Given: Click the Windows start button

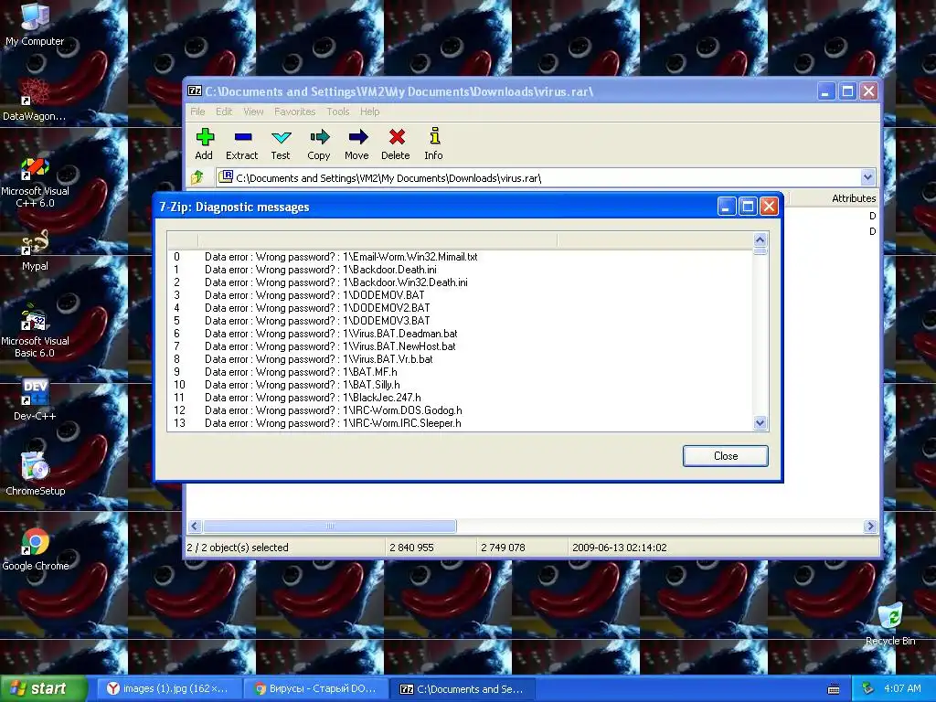Looking at the screenshot, I should (x=44, y=689).
